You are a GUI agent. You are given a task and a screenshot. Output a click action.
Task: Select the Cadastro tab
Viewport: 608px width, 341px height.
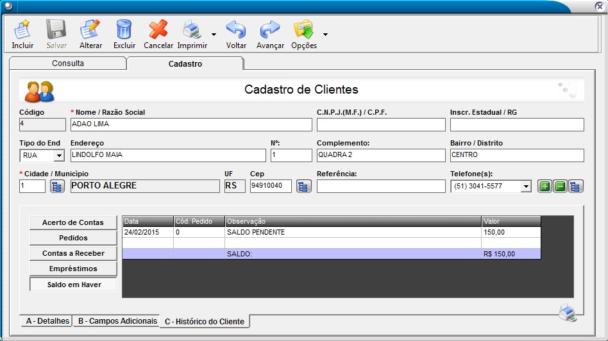[185, 64]
